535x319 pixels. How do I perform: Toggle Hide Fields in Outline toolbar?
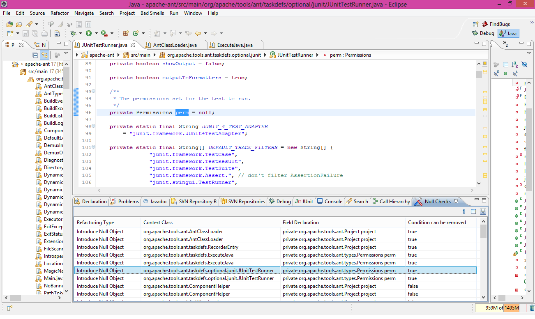coord(525,64)
